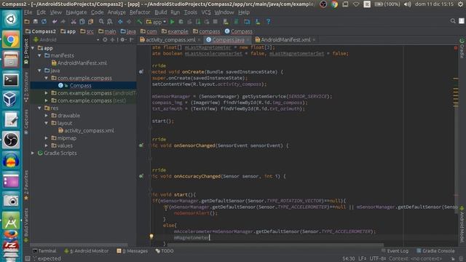
Task: Click the Copy icon in toolbar
Action: 82,22
